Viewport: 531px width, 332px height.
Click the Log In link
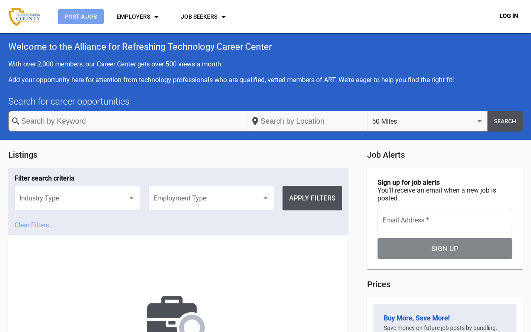click(x=509, y=16)
